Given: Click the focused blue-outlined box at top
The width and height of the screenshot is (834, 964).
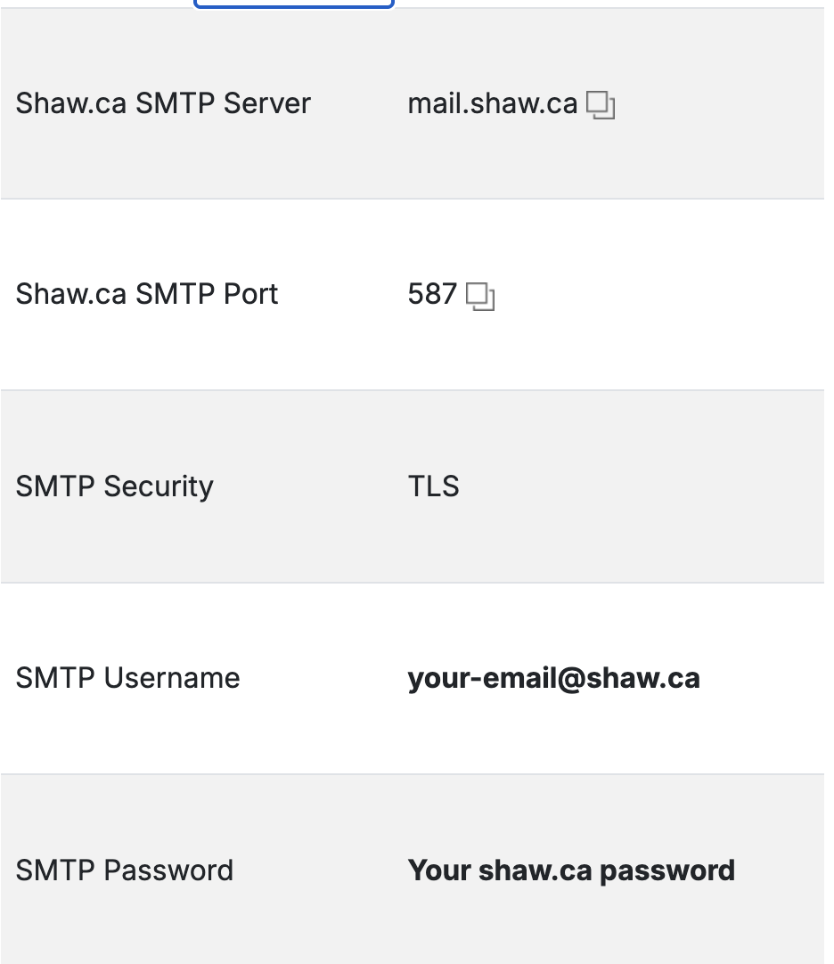Looking at the screenshot, I should tap(294, 4).
